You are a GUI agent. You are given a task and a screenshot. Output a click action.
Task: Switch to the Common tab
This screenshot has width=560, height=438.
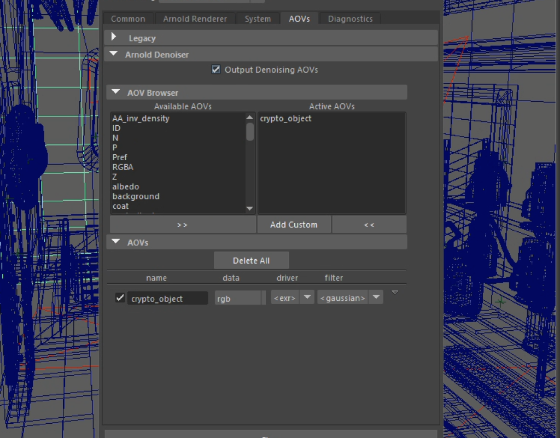coord(128,19)
